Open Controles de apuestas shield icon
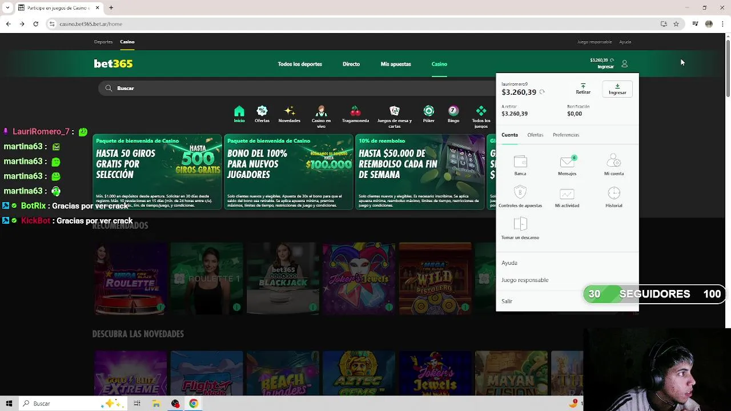The image size is (731, 411). (520, 193)
